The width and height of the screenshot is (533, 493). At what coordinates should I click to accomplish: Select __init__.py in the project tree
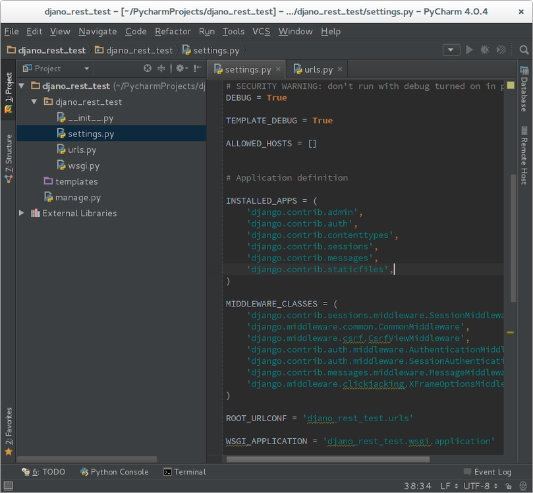click(111, 117)
